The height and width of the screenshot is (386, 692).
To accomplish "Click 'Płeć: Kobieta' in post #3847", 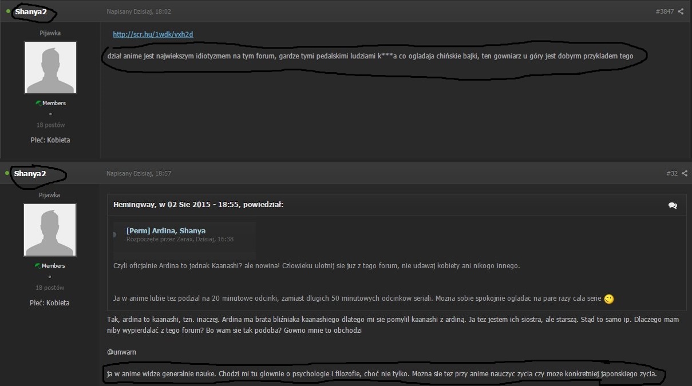I will pyautogui.click(x=50, y=140).
